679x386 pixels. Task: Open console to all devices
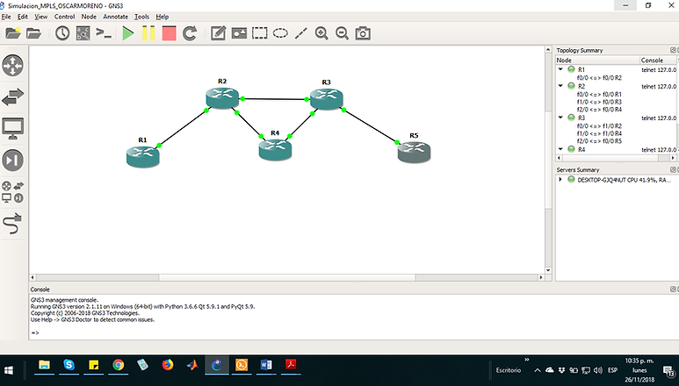tap(104, 33)
